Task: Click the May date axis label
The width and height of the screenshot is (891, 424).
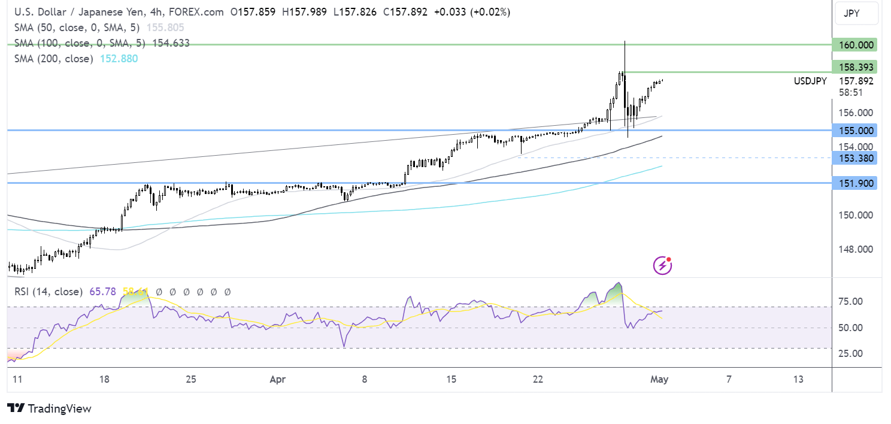Action: coord(659,379)
